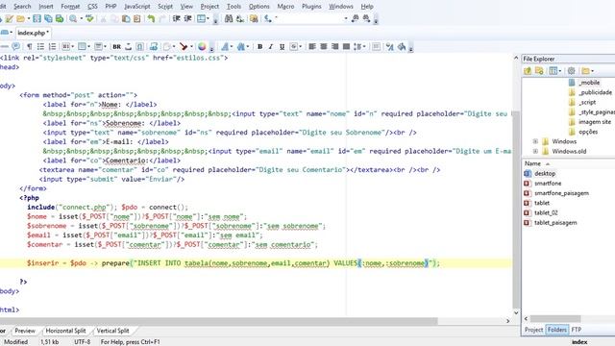
Task: Open the heading tags dropdown arrow
Action: tap(73, 47)
